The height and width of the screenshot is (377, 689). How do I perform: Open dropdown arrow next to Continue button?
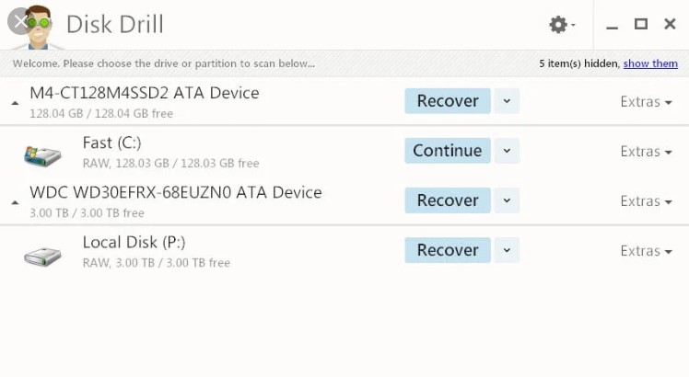507,151
